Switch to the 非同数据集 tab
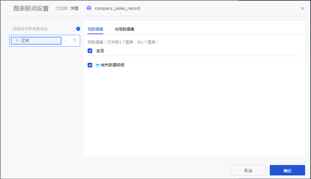This screenshot has height=179, width=311. (x=124, y=29)
